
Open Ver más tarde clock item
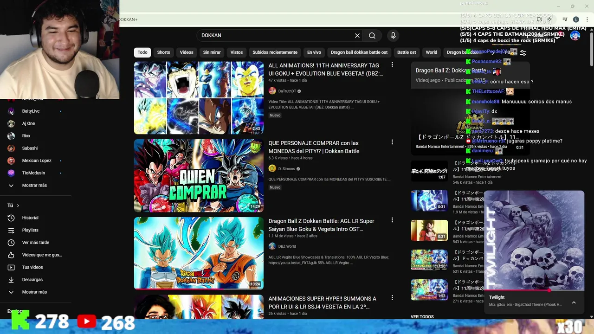click(x=35, y=242)
